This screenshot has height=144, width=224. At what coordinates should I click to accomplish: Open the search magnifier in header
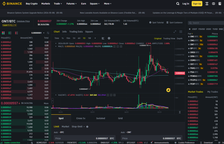click(178, 4)
